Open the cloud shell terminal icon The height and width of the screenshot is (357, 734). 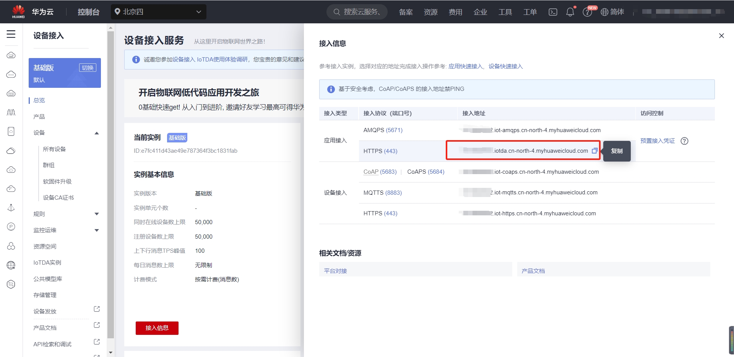click(553, 12)
